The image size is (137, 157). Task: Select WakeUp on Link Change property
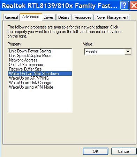[40, 83]
